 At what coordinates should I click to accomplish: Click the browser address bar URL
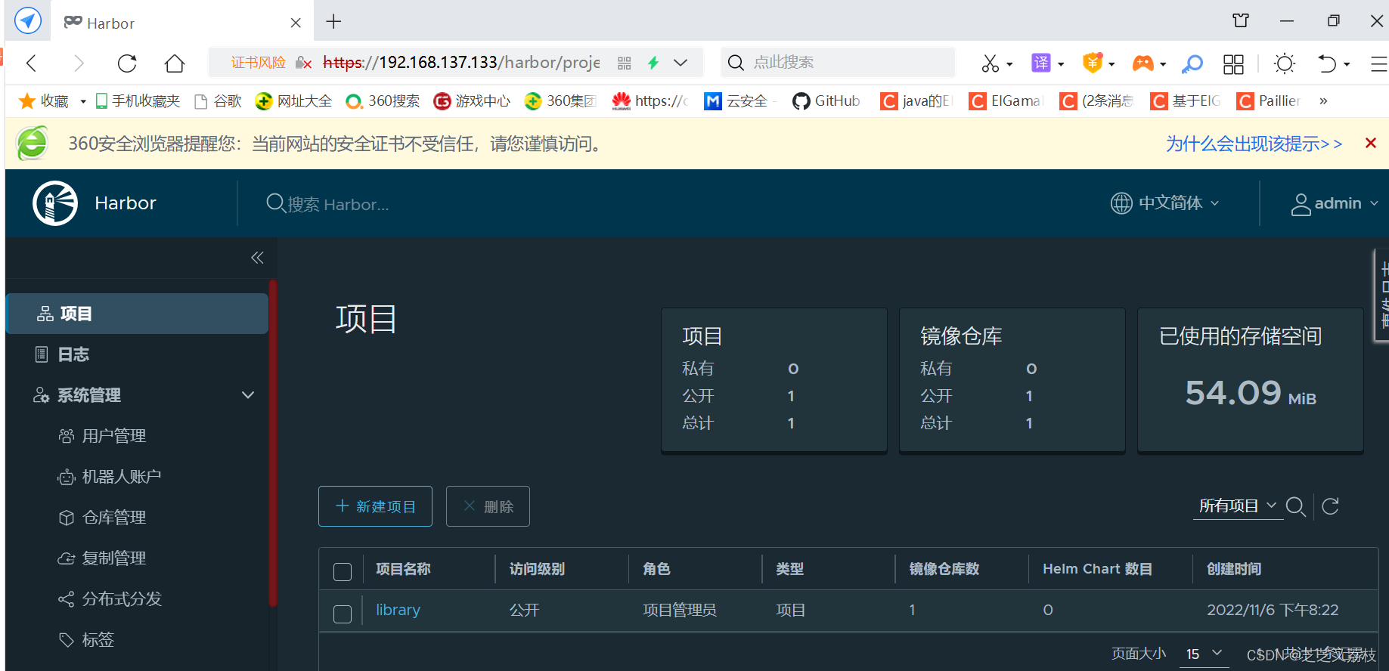[x=461, y=63]
